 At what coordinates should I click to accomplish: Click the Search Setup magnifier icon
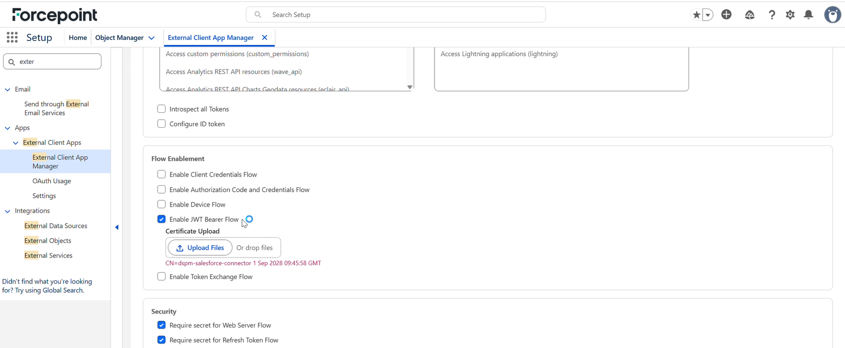[258, 14]
